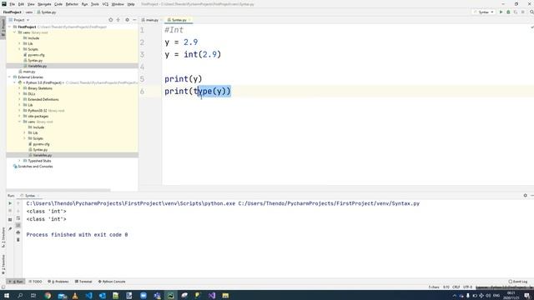Click the FirstProject breadcrumb
This screenshot has width=534, height=300.
13,12
